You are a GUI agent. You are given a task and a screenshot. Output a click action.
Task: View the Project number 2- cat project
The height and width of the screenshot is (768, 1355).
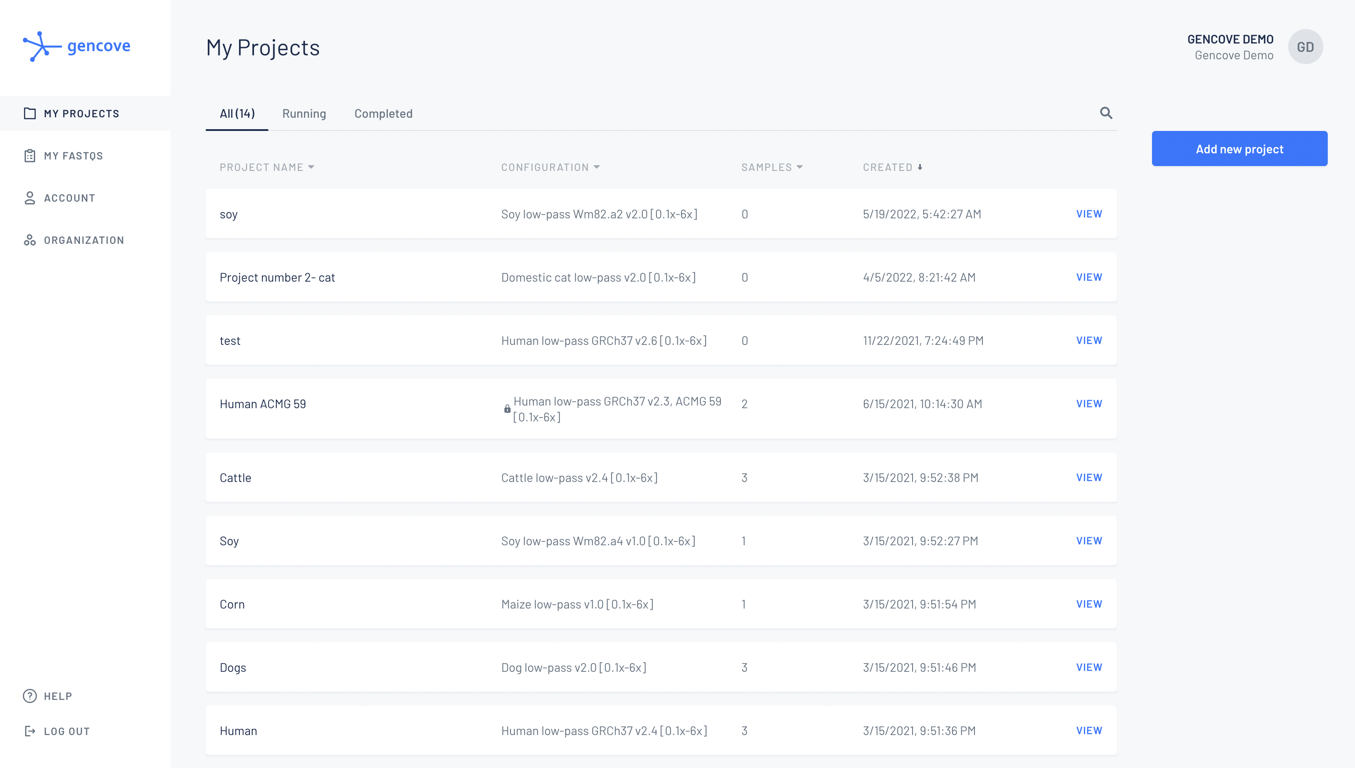pos(1089,277)
